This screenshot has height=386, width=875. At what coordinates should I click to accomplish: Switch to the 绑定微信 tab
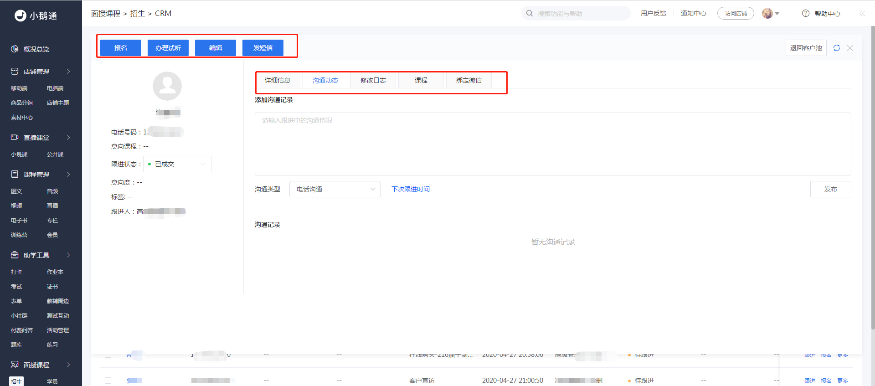(469, 80)
